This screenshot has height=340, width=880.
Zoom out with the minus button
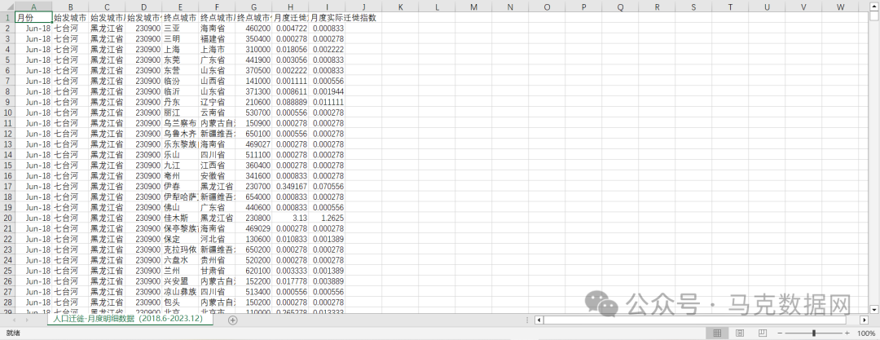pos(780,333)
